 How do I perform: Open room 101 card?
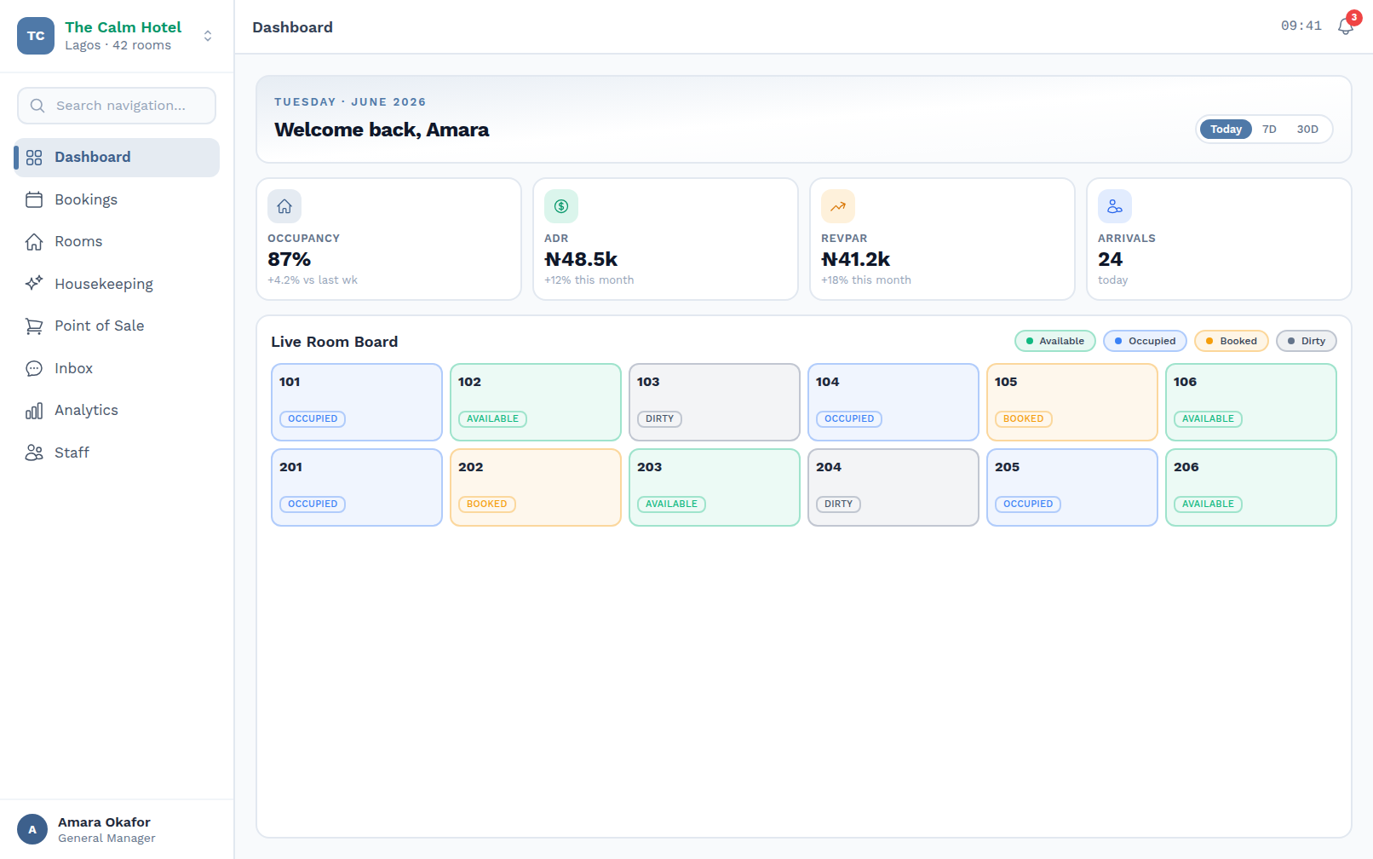tap(357, 402)
